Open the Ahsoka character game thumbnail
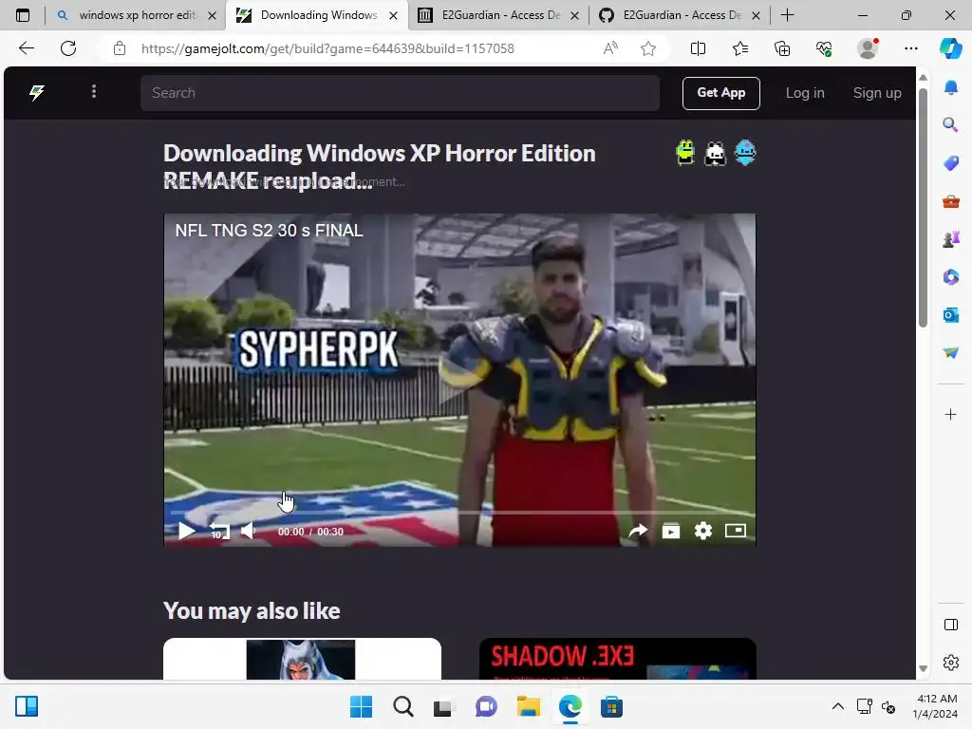 [302, 659]
